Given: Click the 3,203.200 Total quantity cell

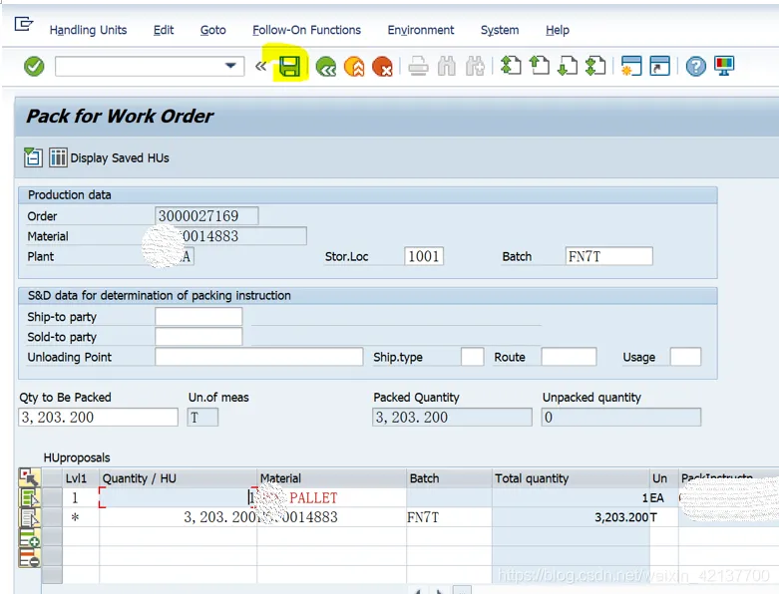Looking at the screenshot, I should 571,517.
